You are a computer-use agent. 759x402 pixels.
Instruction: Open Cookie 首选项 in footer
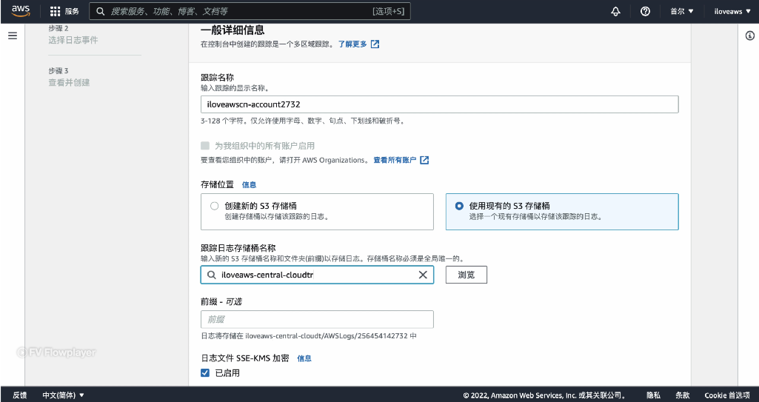pos(727,395)
